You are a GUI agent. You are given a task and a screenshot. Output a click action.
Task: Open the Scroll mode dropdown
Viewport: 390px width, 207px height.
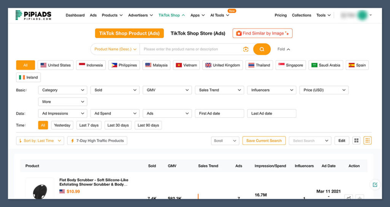225,141
